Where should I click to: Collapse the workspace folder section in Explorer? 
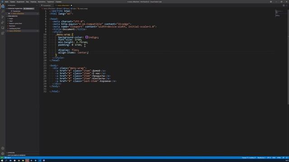[13, 16]
